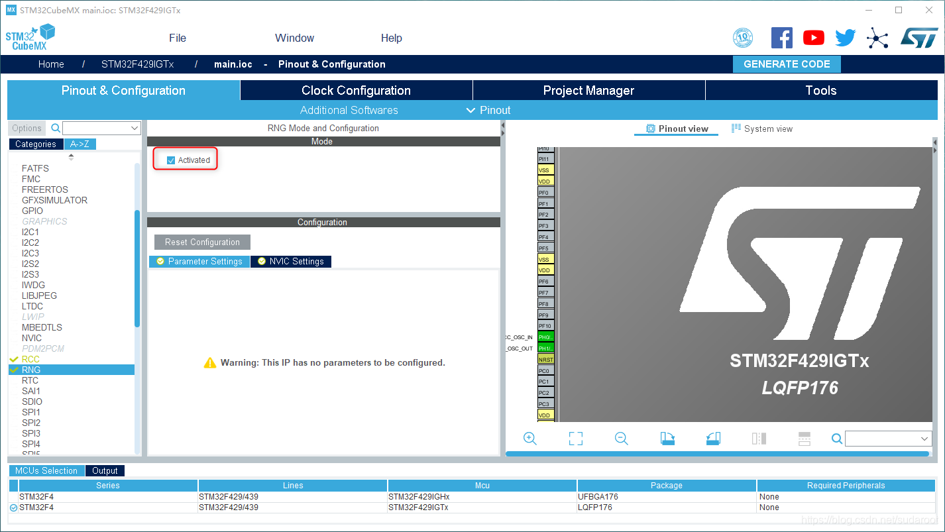Click the peripheral list vertical scrollbar

pos(137,268)
